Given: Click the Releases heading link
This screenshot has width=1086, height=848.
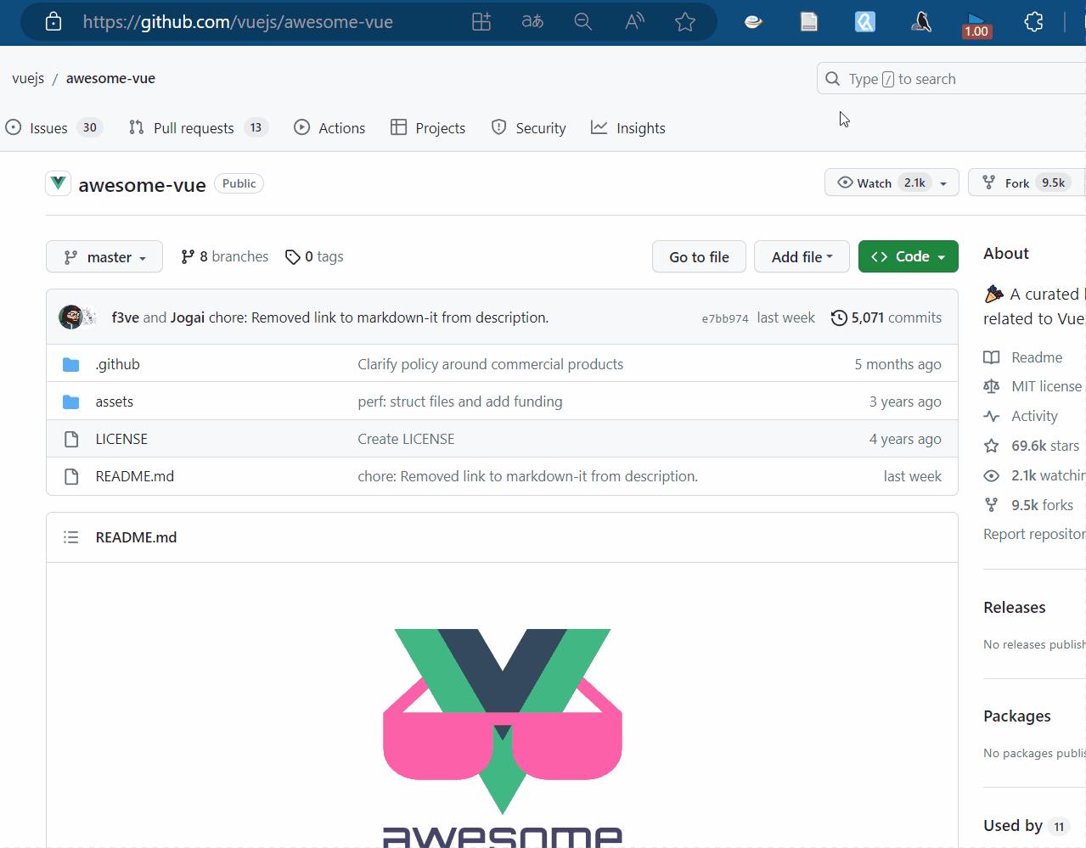Looking at the screenshot, I should click(1014, 608).
